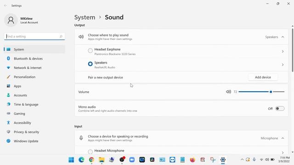Open Bluetooth & devices settings

(x=34, y=59)
